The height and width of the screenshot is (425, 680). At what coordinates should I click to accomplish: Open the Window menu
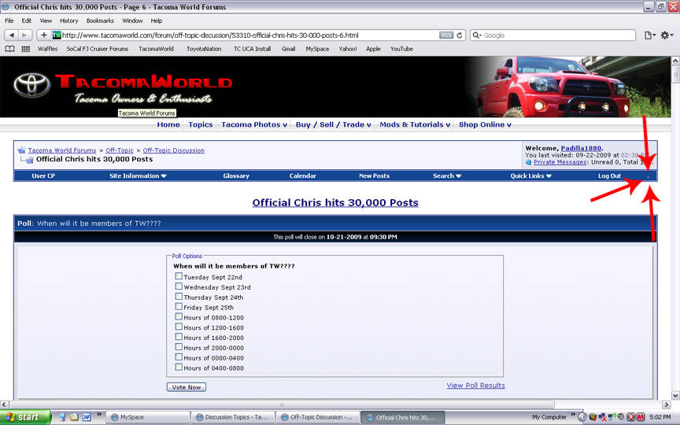pos(132,20)
